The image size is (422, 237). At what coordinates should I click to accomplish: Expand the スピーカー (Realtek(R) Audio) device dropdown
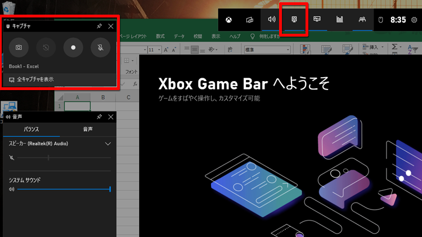point(108,144)
